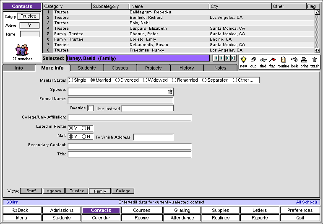323x224 pixels.
Task: Click the new contact lightbulb icon
Action: coord(243,60)
